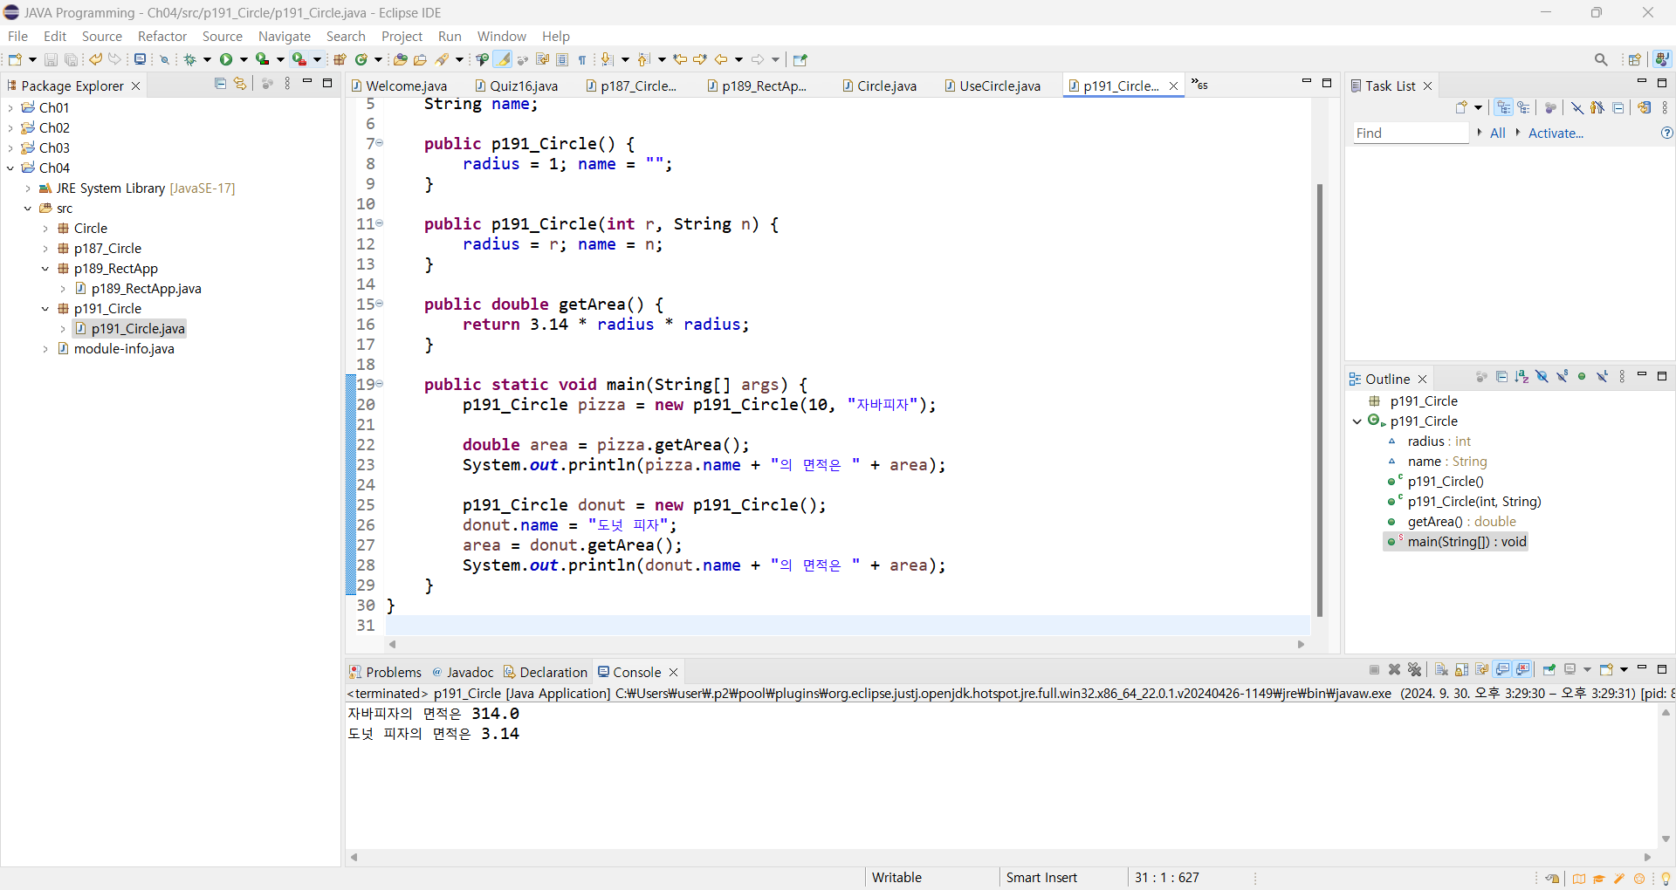The width and height of the screenshot is (1676, 890).
Task: Toggle Scroll Lock in Console toolbar
Action: click(x=1462, y=669)
